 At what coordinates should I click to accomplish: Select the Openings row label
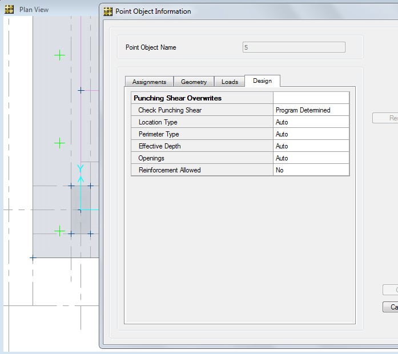click(x=202, y=158)
